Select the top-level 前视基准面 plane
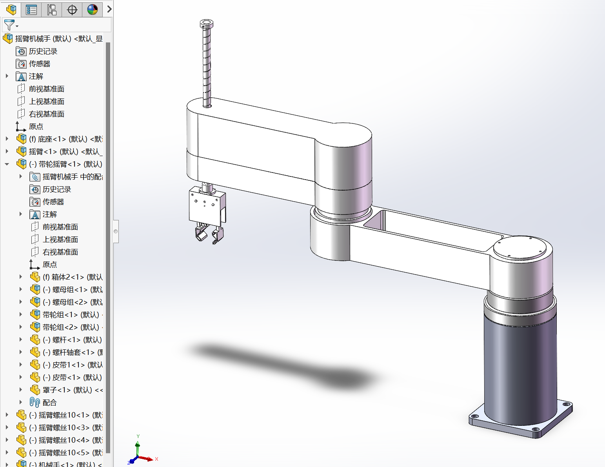The image size is (605, 467). [46, 89]
